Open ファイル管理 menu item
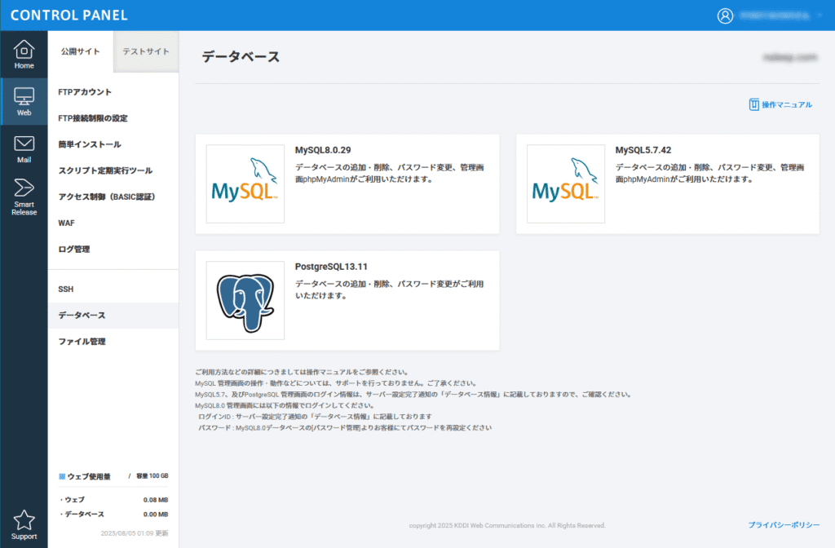This screenshot has height=548, width=835. click(82, 342)
